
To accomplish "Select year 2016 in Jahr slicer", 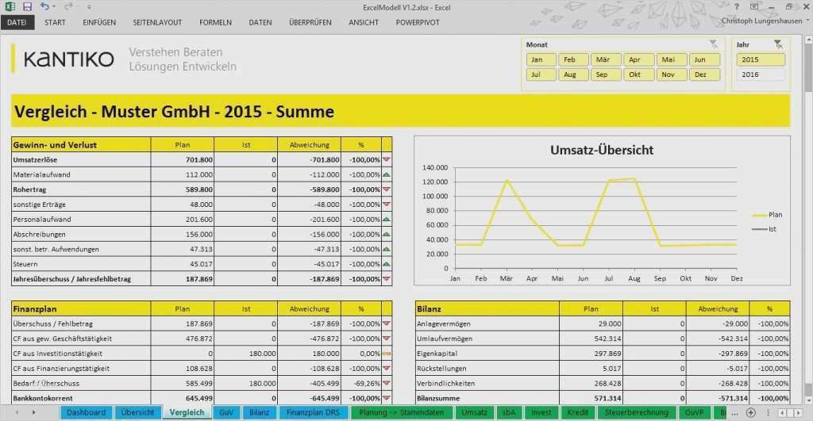I will (761, 75).
